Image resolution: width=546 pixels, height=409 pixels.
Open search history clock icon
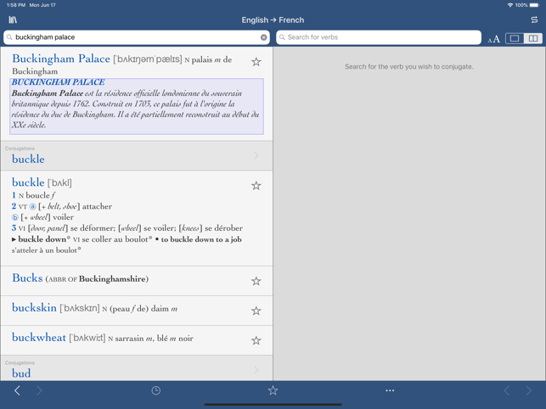156,390
